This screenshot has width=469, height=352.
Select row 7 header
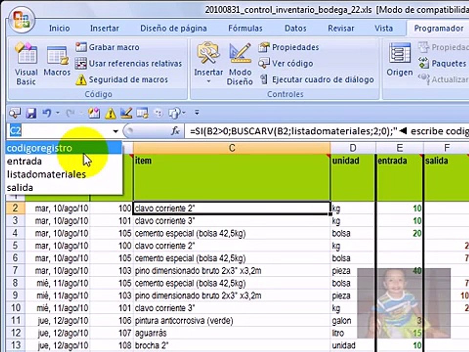pyautogui.click(x=15, y=270)
